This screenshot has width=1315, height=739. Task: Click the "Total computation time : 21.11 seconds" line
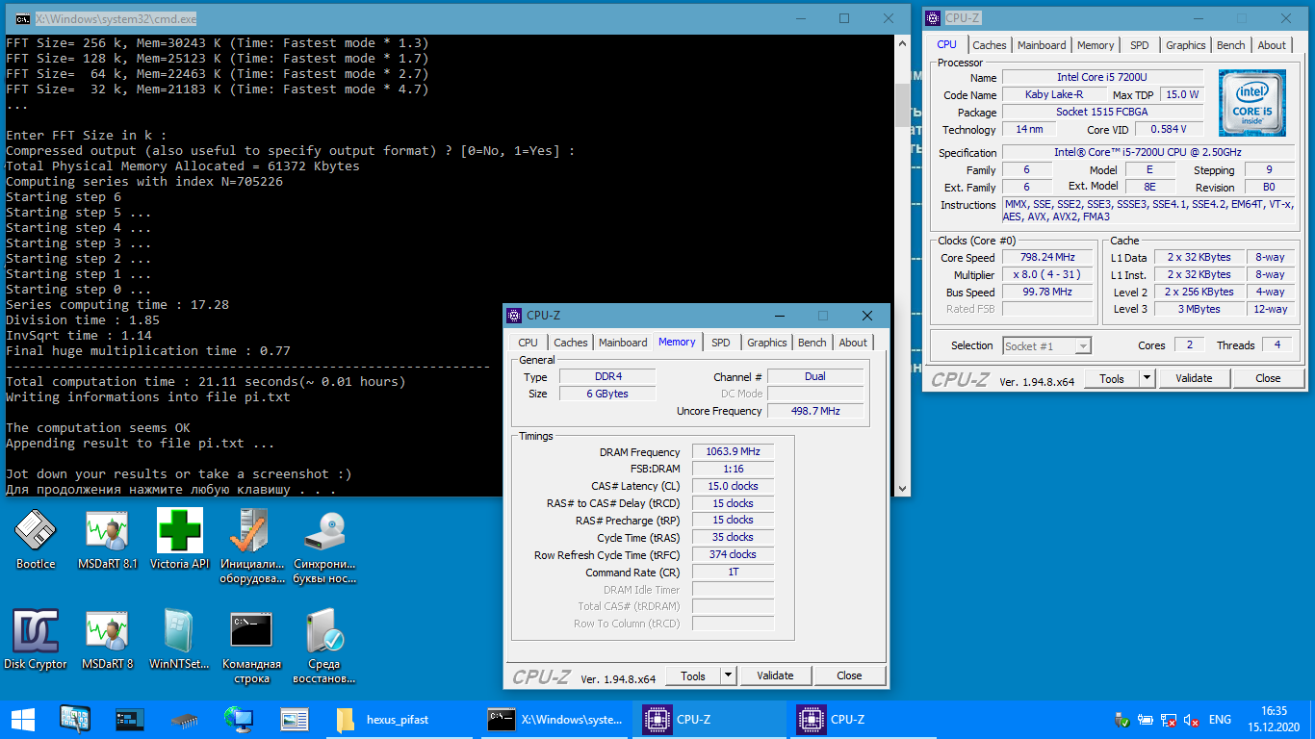point(205,382)
